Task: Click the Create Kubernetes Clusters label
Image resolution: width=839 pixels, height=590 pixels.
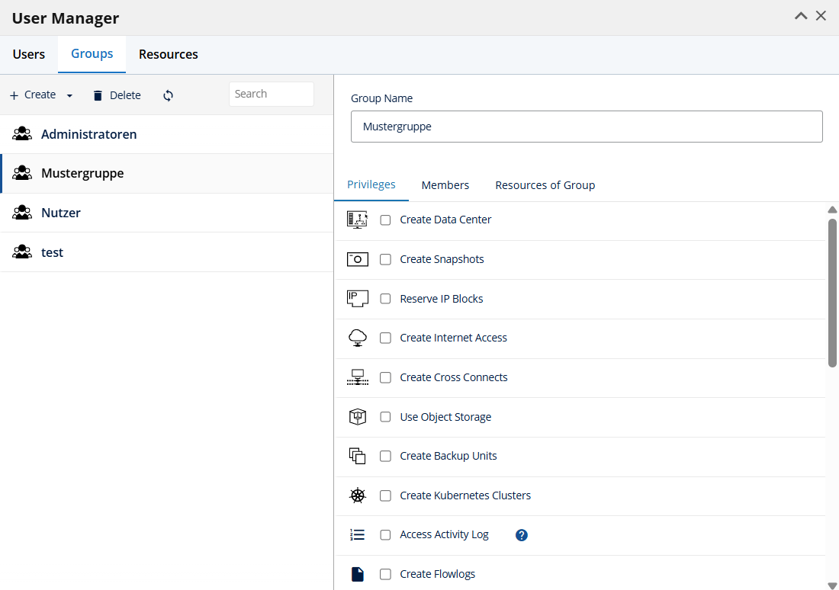Action: click(465, 495)
